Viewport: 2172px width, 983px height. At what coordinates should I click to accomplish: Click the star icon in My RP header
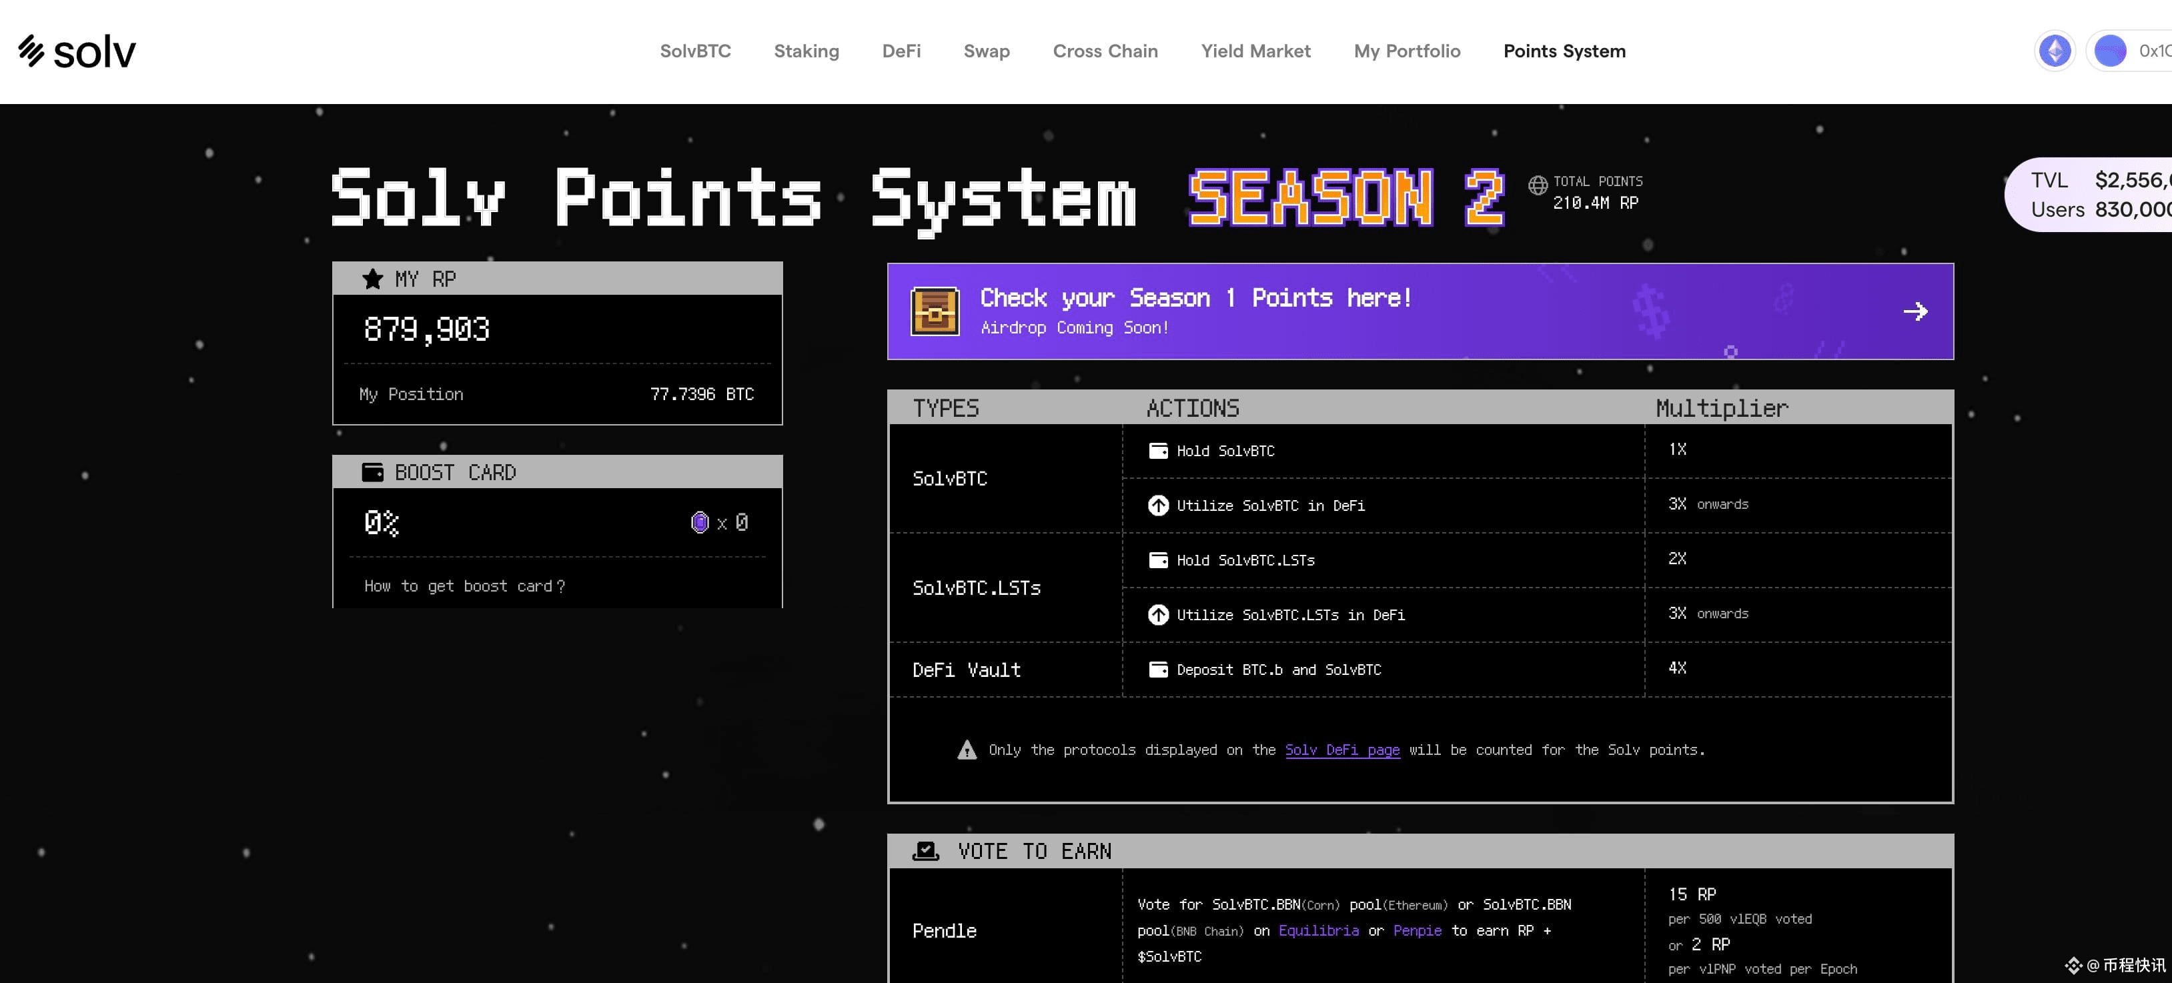tap(372, 279)
